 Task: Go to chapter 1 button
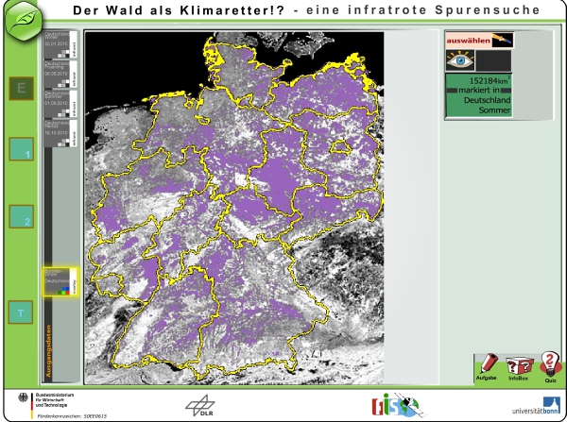22,149
